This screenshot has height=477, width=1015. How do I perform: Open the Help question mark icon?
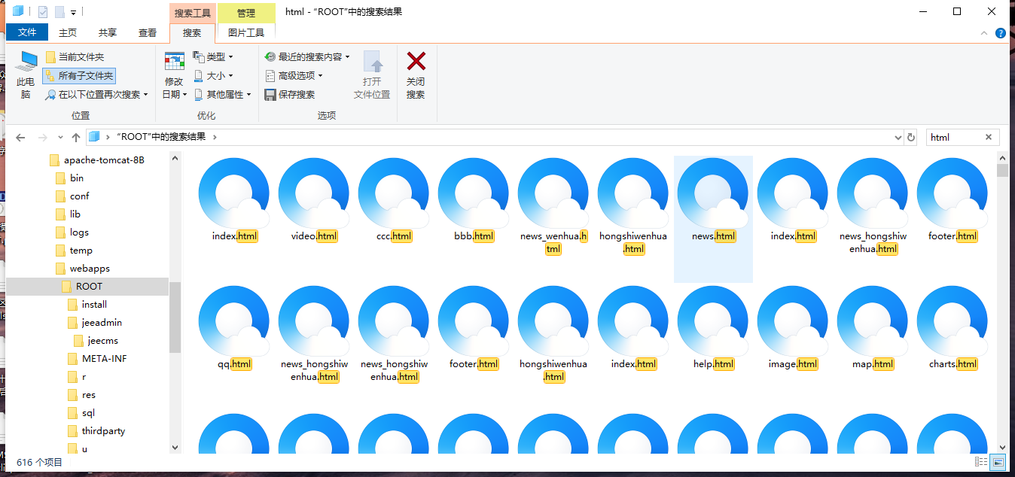click(1001, 33)
